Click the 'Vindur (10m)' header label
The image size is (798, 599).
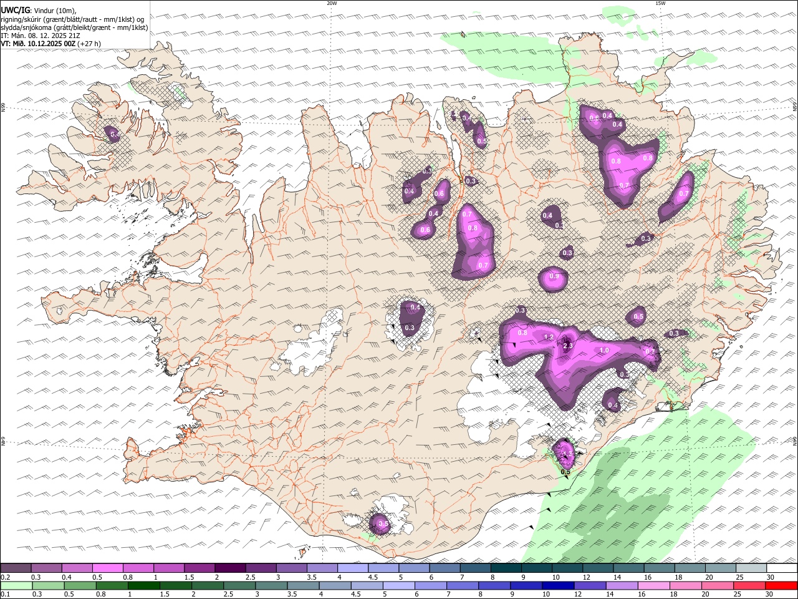tap(55, 11)
